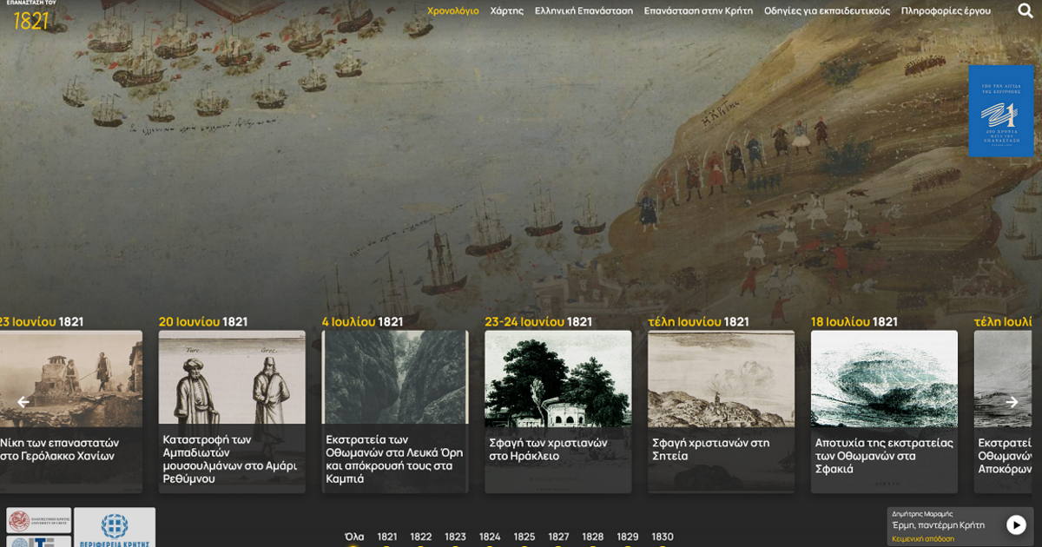Open Πληροφορίες έργου page
Screen dimensions: 1042x547
(x=946, y=11)
